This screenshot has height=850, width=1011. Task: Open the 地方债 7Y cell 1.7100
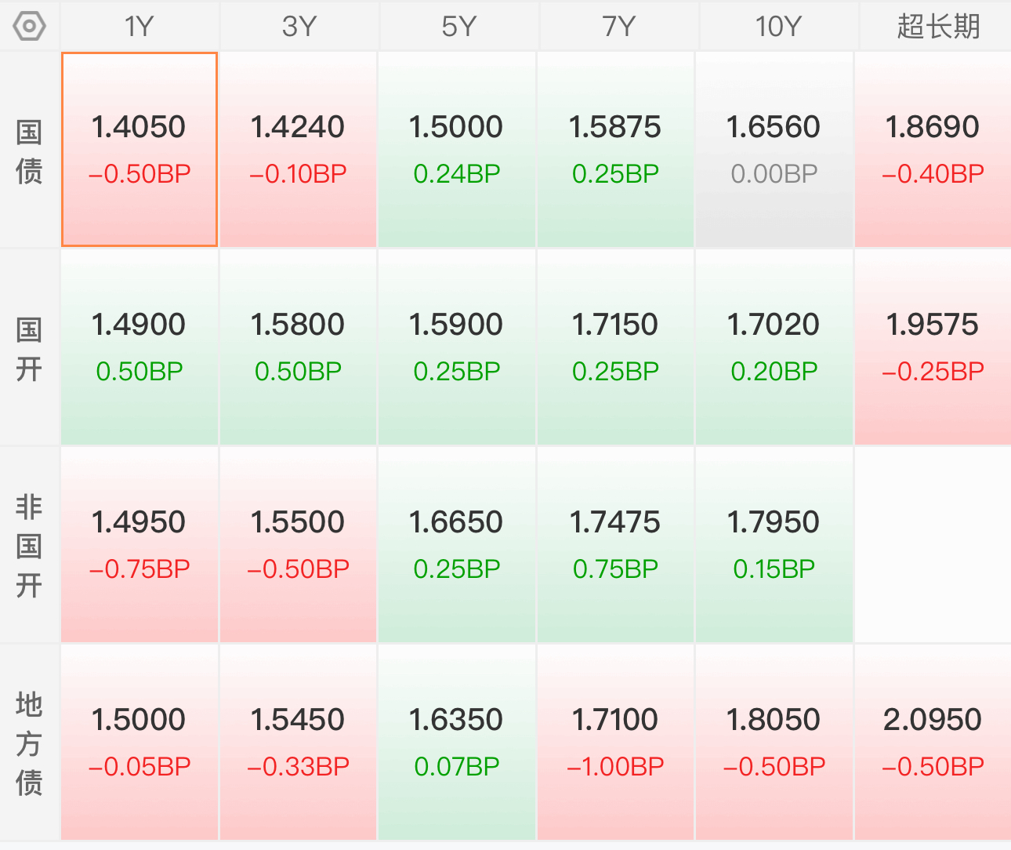(615, 743)
